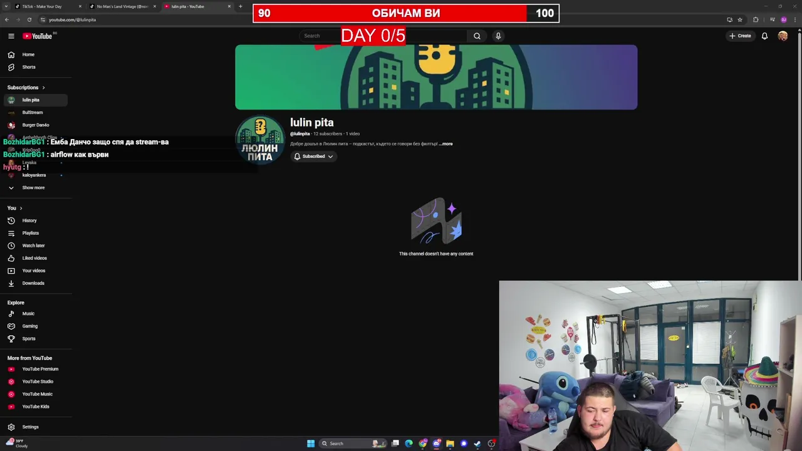Screen dimensions: 802x451
Task: Close the TikTok - Make Your Day tab
Action: point(80,6)
